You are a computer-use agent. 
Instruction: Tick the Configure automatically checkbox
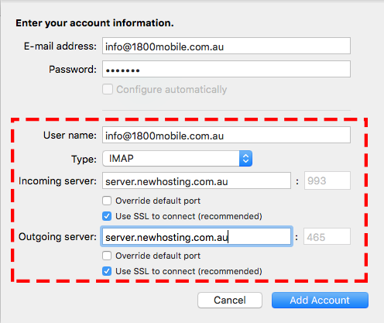point(108,89)
